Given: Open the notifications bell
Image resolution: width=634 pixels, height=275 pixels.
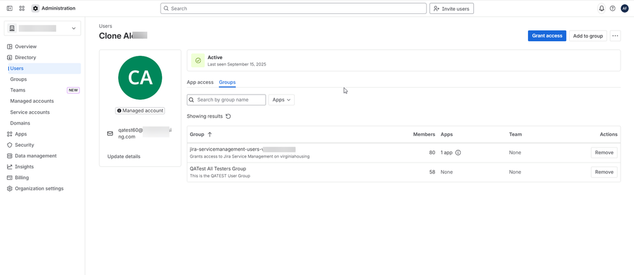Looking at the screenshot, I should point(602,8).
